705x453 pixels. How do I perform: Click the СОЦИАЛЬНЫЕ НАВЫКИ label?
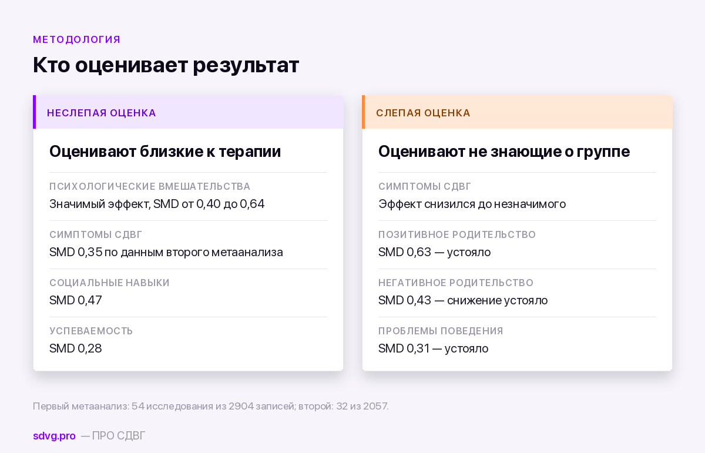pyautogui.click(x=109, y=283)
